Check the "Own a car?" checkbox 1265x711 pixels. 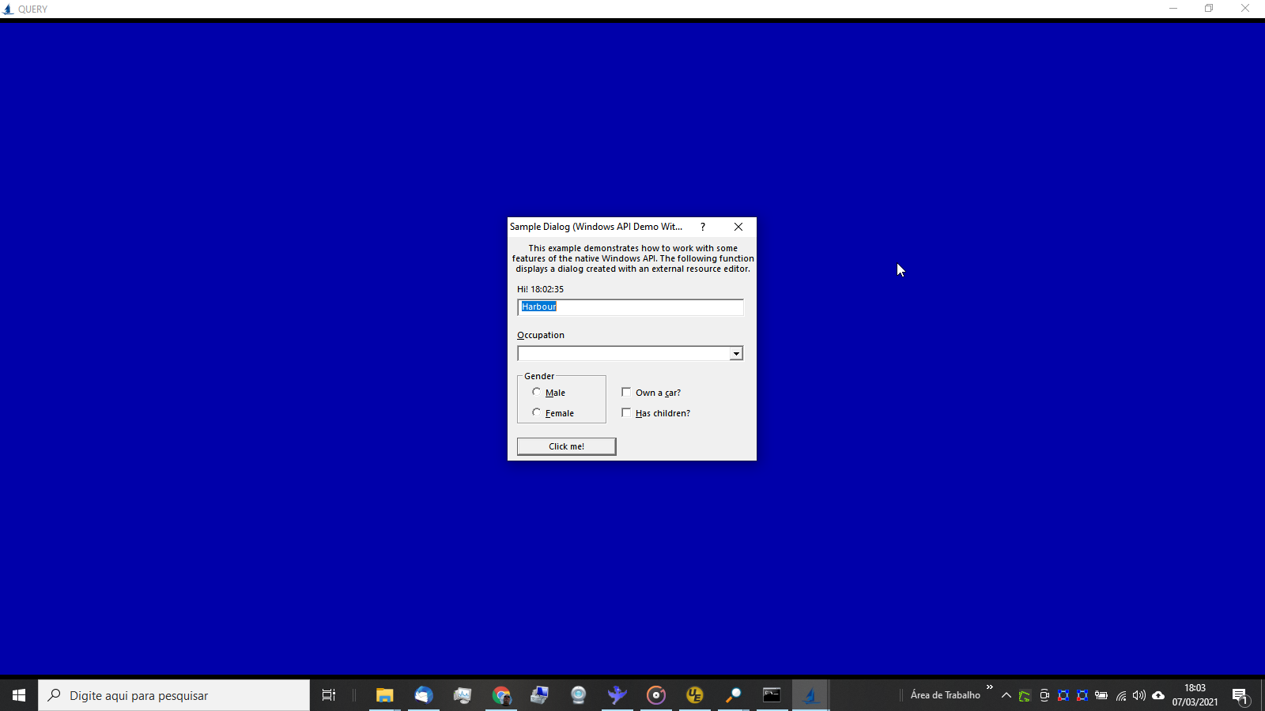coord(626,392)
